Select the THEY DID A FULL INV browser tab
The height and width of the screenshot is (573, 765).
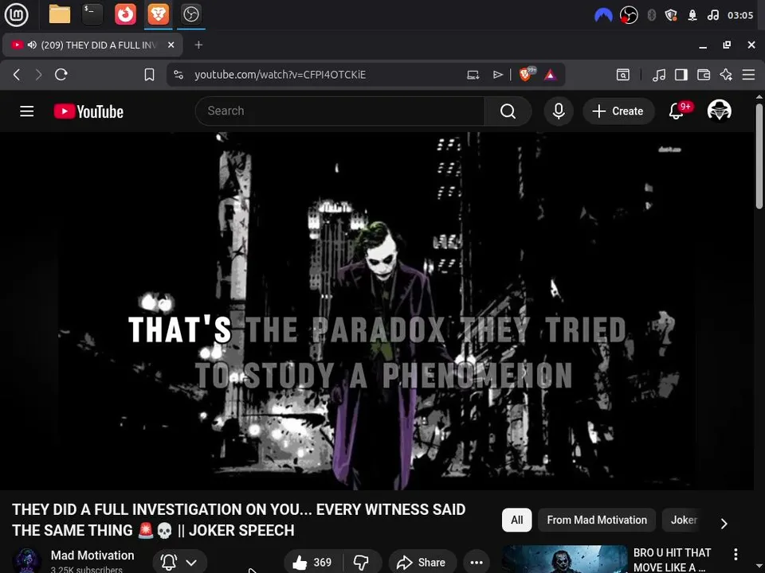tap(92, 45)
